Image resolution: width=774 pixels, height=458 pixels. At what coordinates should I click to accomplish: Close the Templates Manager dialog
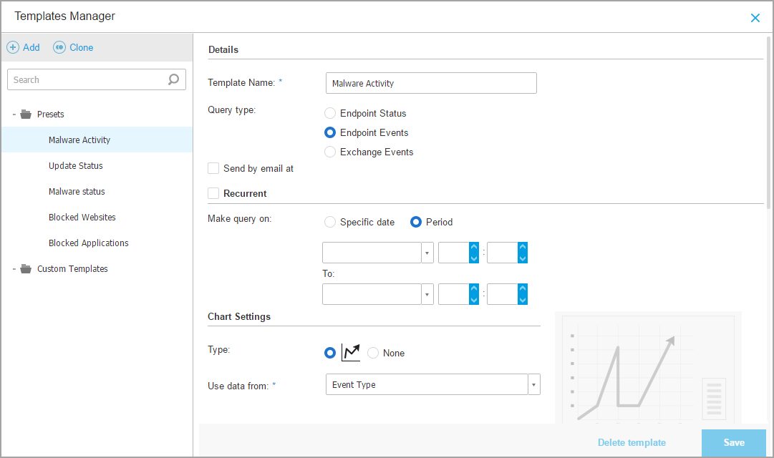755,18
